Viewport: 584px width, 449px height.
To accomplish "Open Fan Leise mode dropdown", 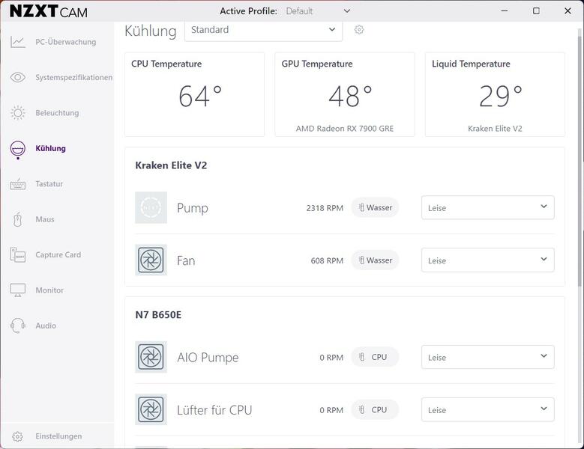I will (x=487, y=260).
